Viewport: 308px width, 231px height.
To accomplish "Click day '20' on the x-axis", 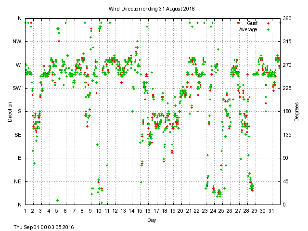I will (180, 211).
